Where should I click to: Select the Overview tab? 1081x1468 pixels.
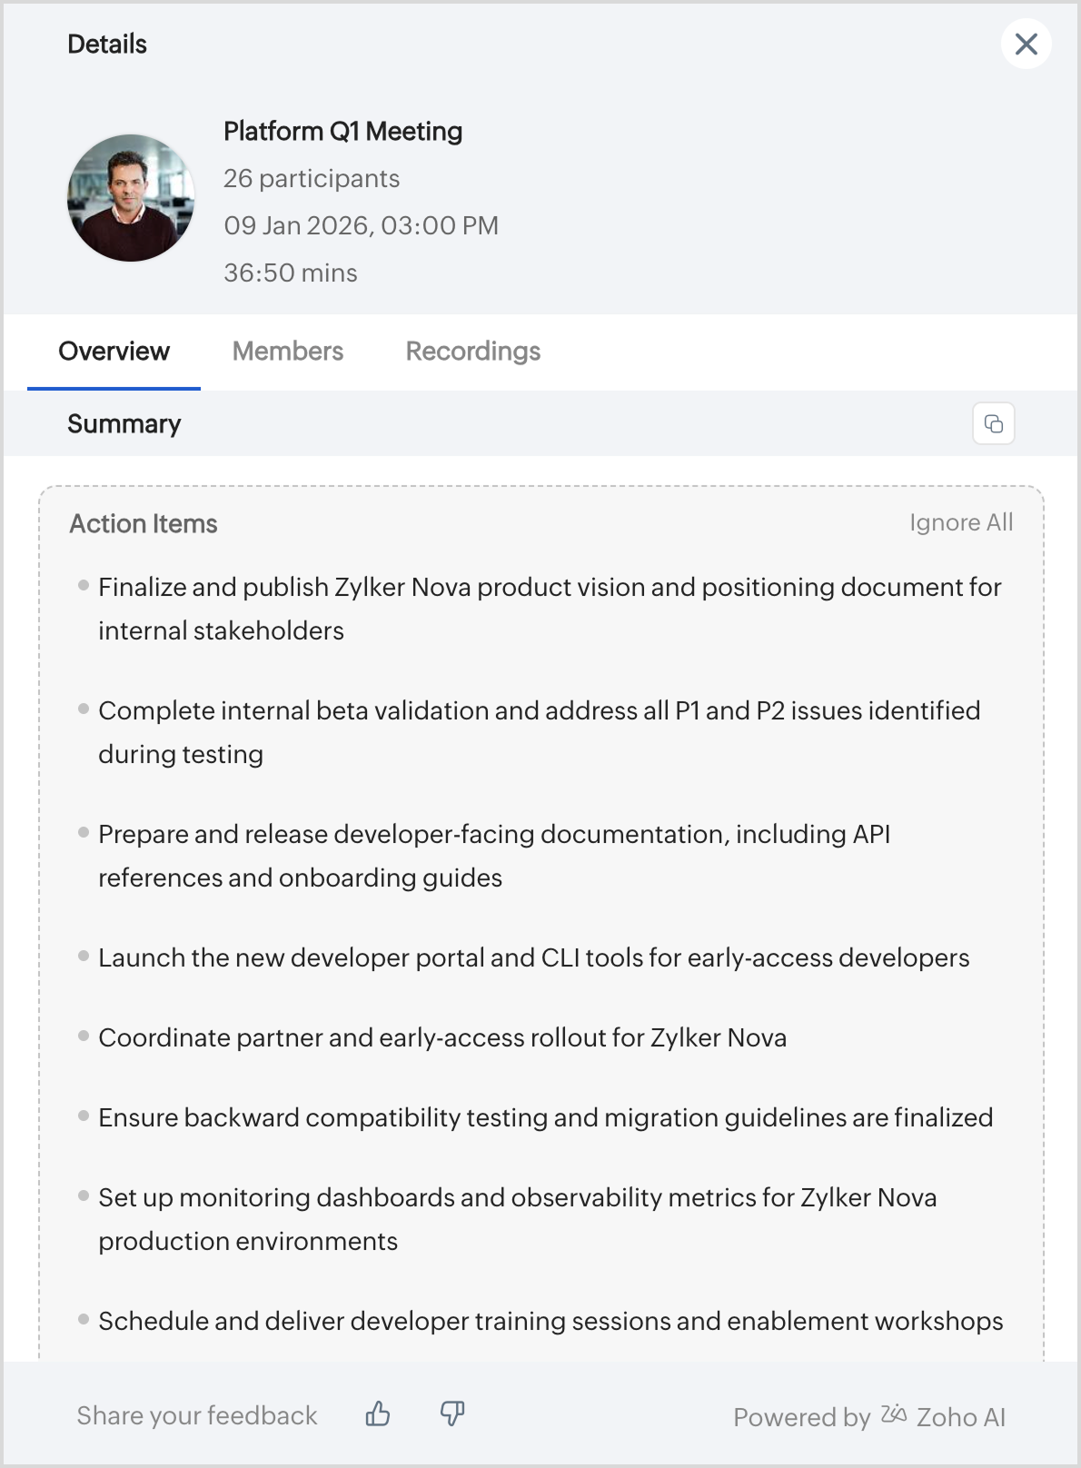(x=114, y=352)
